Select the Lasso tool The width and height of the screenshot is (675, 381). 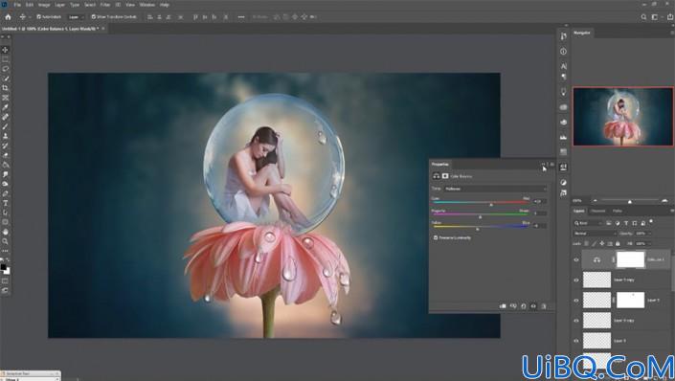(x=5, y=69)
